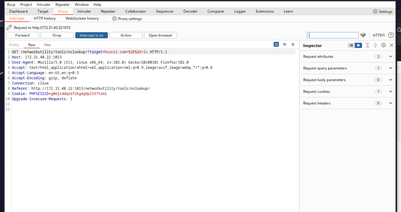Viewport: 401px width, 212px height.
Task: Go to the Repeater tool tab
Action: [108, 11]
